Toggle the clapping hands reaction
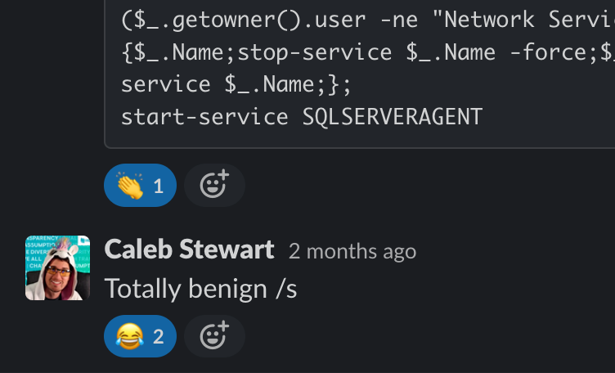The image size is (615, 373). click(x=140, y=185)
